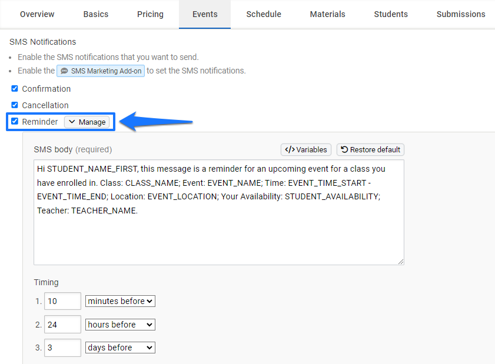Grab the SMS body resize handle

tap(401, 262)
